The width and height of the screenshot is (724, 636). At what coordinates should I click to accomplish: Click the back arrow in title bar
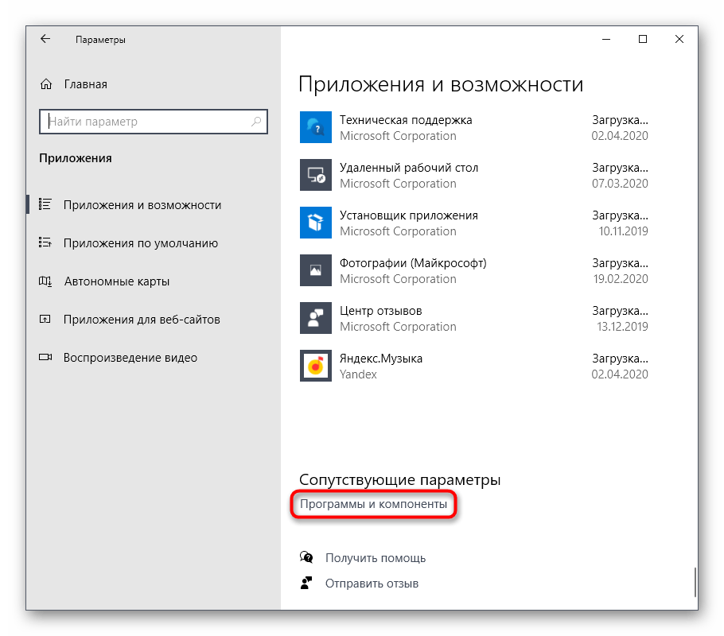(x=45, y=39)
